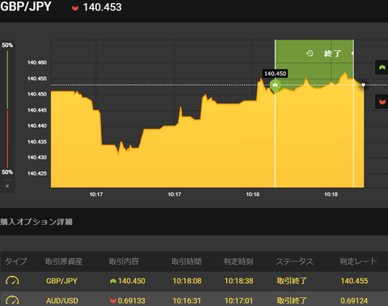Screen dimensions: 388x306
Task: Click the red LOW arrow button
Action: [382, 102]
